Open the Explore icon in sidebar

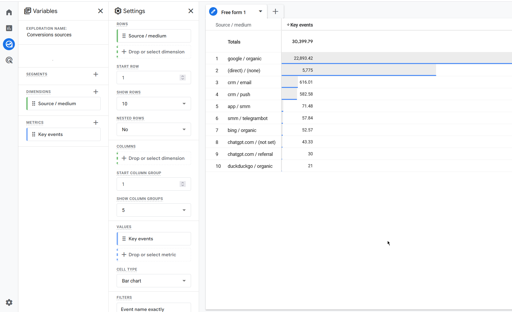[x=9, y=44]
